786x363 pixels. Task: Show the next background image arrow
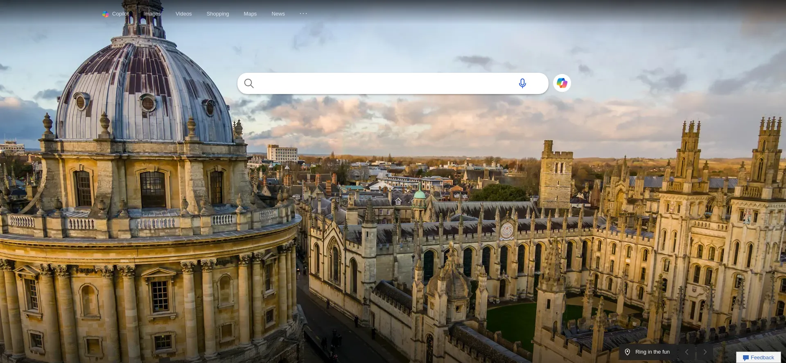pos(705,352)
